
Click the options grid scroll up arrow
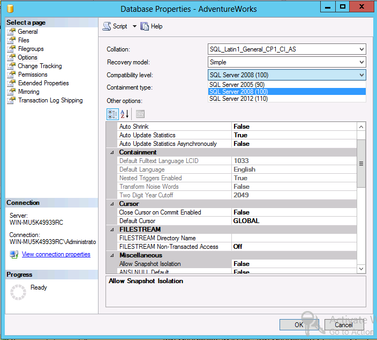click(361, 127)
